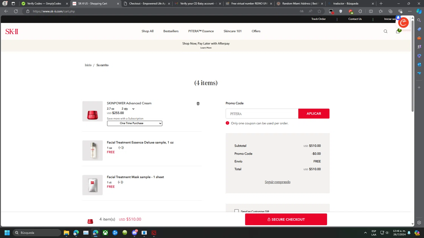Switch to Random Miami Address tab

click(x=300, y=3)
